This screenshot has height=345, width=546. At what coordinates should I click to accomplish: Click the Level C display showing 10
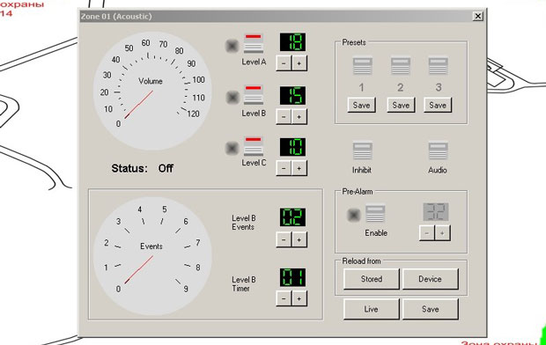point(292,147)
